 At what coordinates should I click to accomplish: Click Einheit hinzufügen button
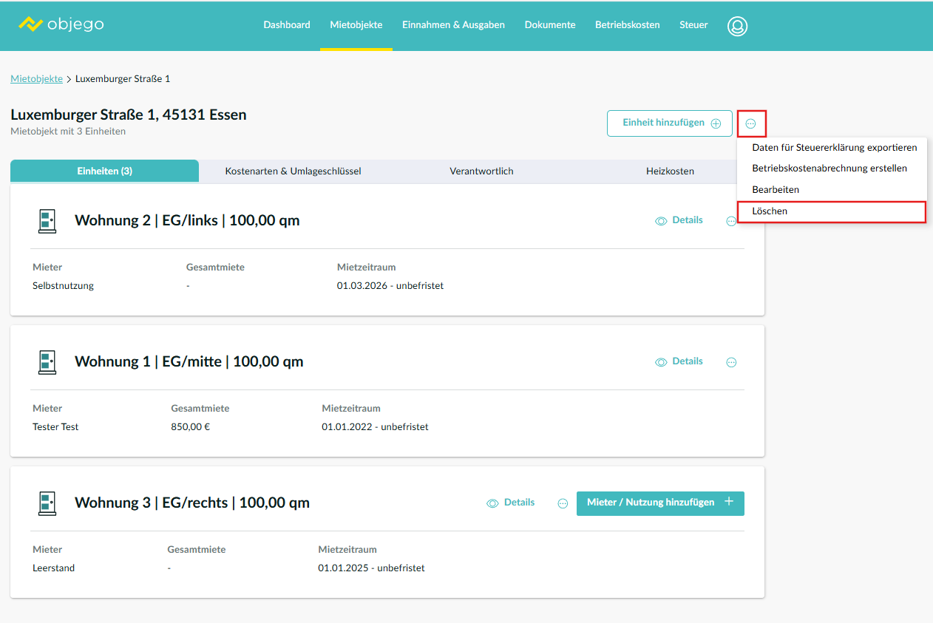click(669, 123)
